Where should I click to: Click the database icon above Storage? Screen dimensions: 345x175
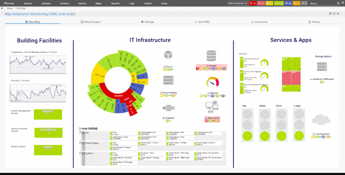211,56
